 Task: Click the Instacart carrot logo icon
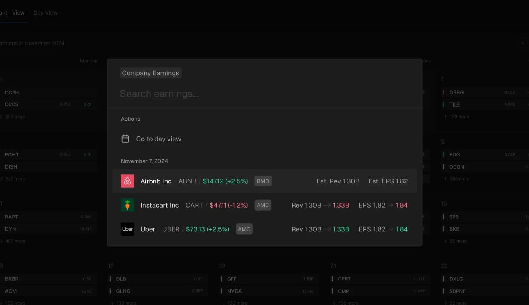tap(128, 205)
